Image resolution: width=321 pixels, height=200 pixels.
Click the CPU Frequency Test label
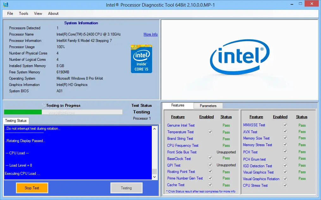182,146
